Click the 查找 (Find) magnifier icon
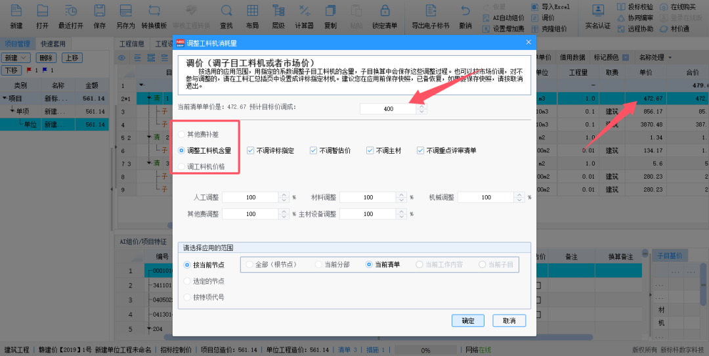The image size is (709, 356). point(226,11)
